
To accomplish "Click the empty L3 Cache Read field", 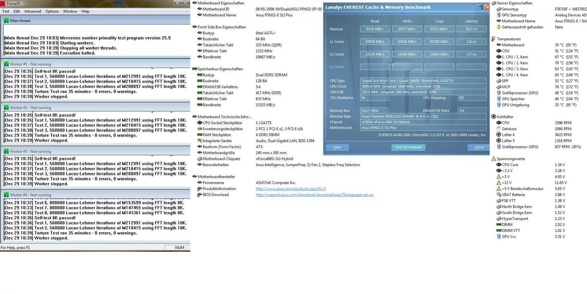I will point(375,67).
